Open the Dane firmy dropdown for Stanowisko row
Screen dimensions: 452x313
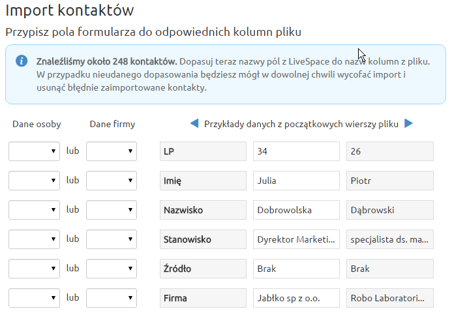point(112,239)
